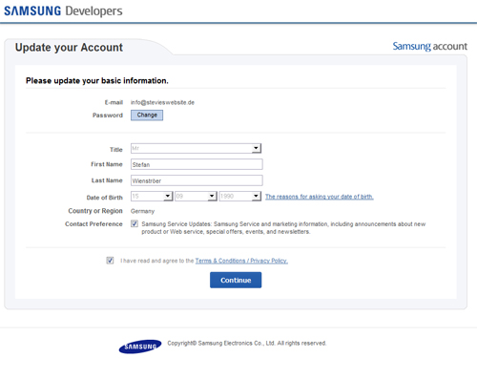Click the First Name field containing Stefan
Image resolution: width=477 pixels, height=379 pixels.
coord(197,164)
